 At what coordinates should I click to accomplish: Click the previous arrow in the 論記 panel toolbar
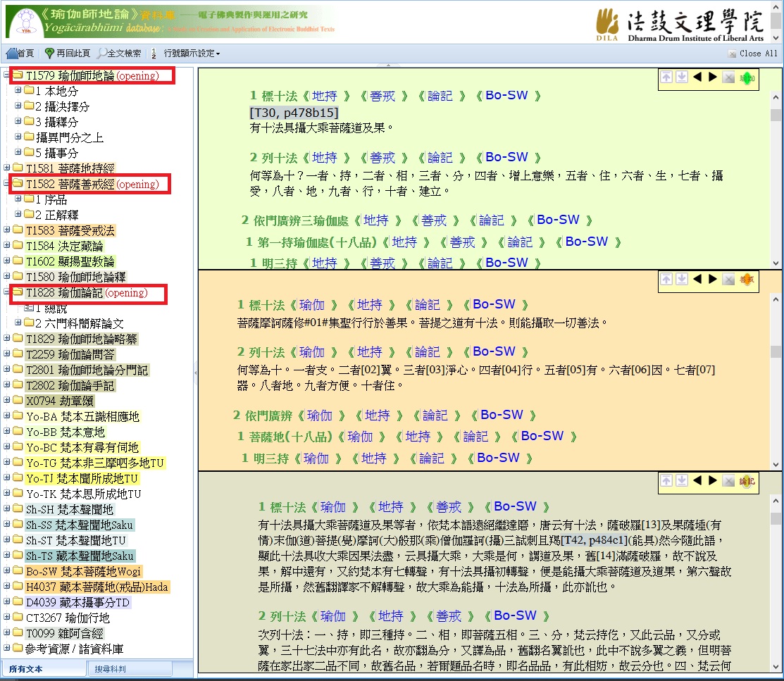pyautogui.click(x=697, y=481)
